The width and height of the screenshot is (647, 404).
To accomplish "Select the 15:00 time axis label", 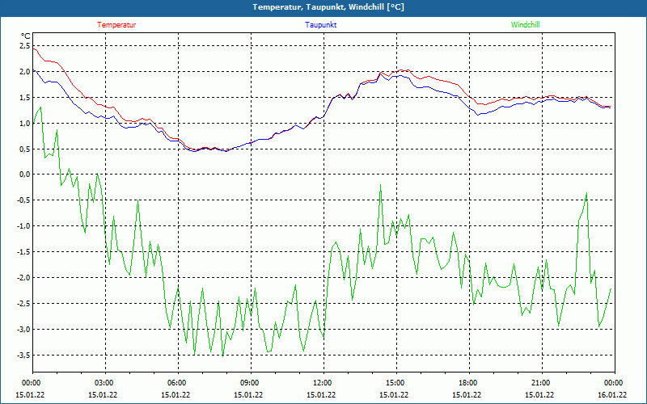I will (x=395, y=383).
